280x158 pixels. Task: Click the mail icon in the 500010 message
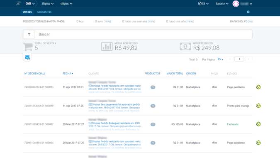90,104
